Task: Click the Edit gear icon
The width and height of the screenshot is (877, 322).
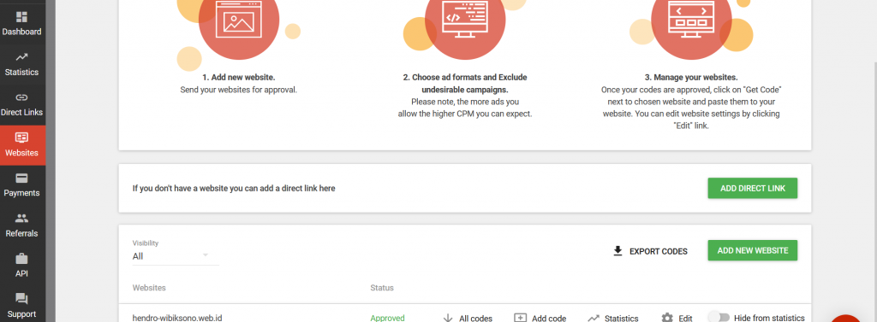Action: pyautogui.click(x=667, y=318)
